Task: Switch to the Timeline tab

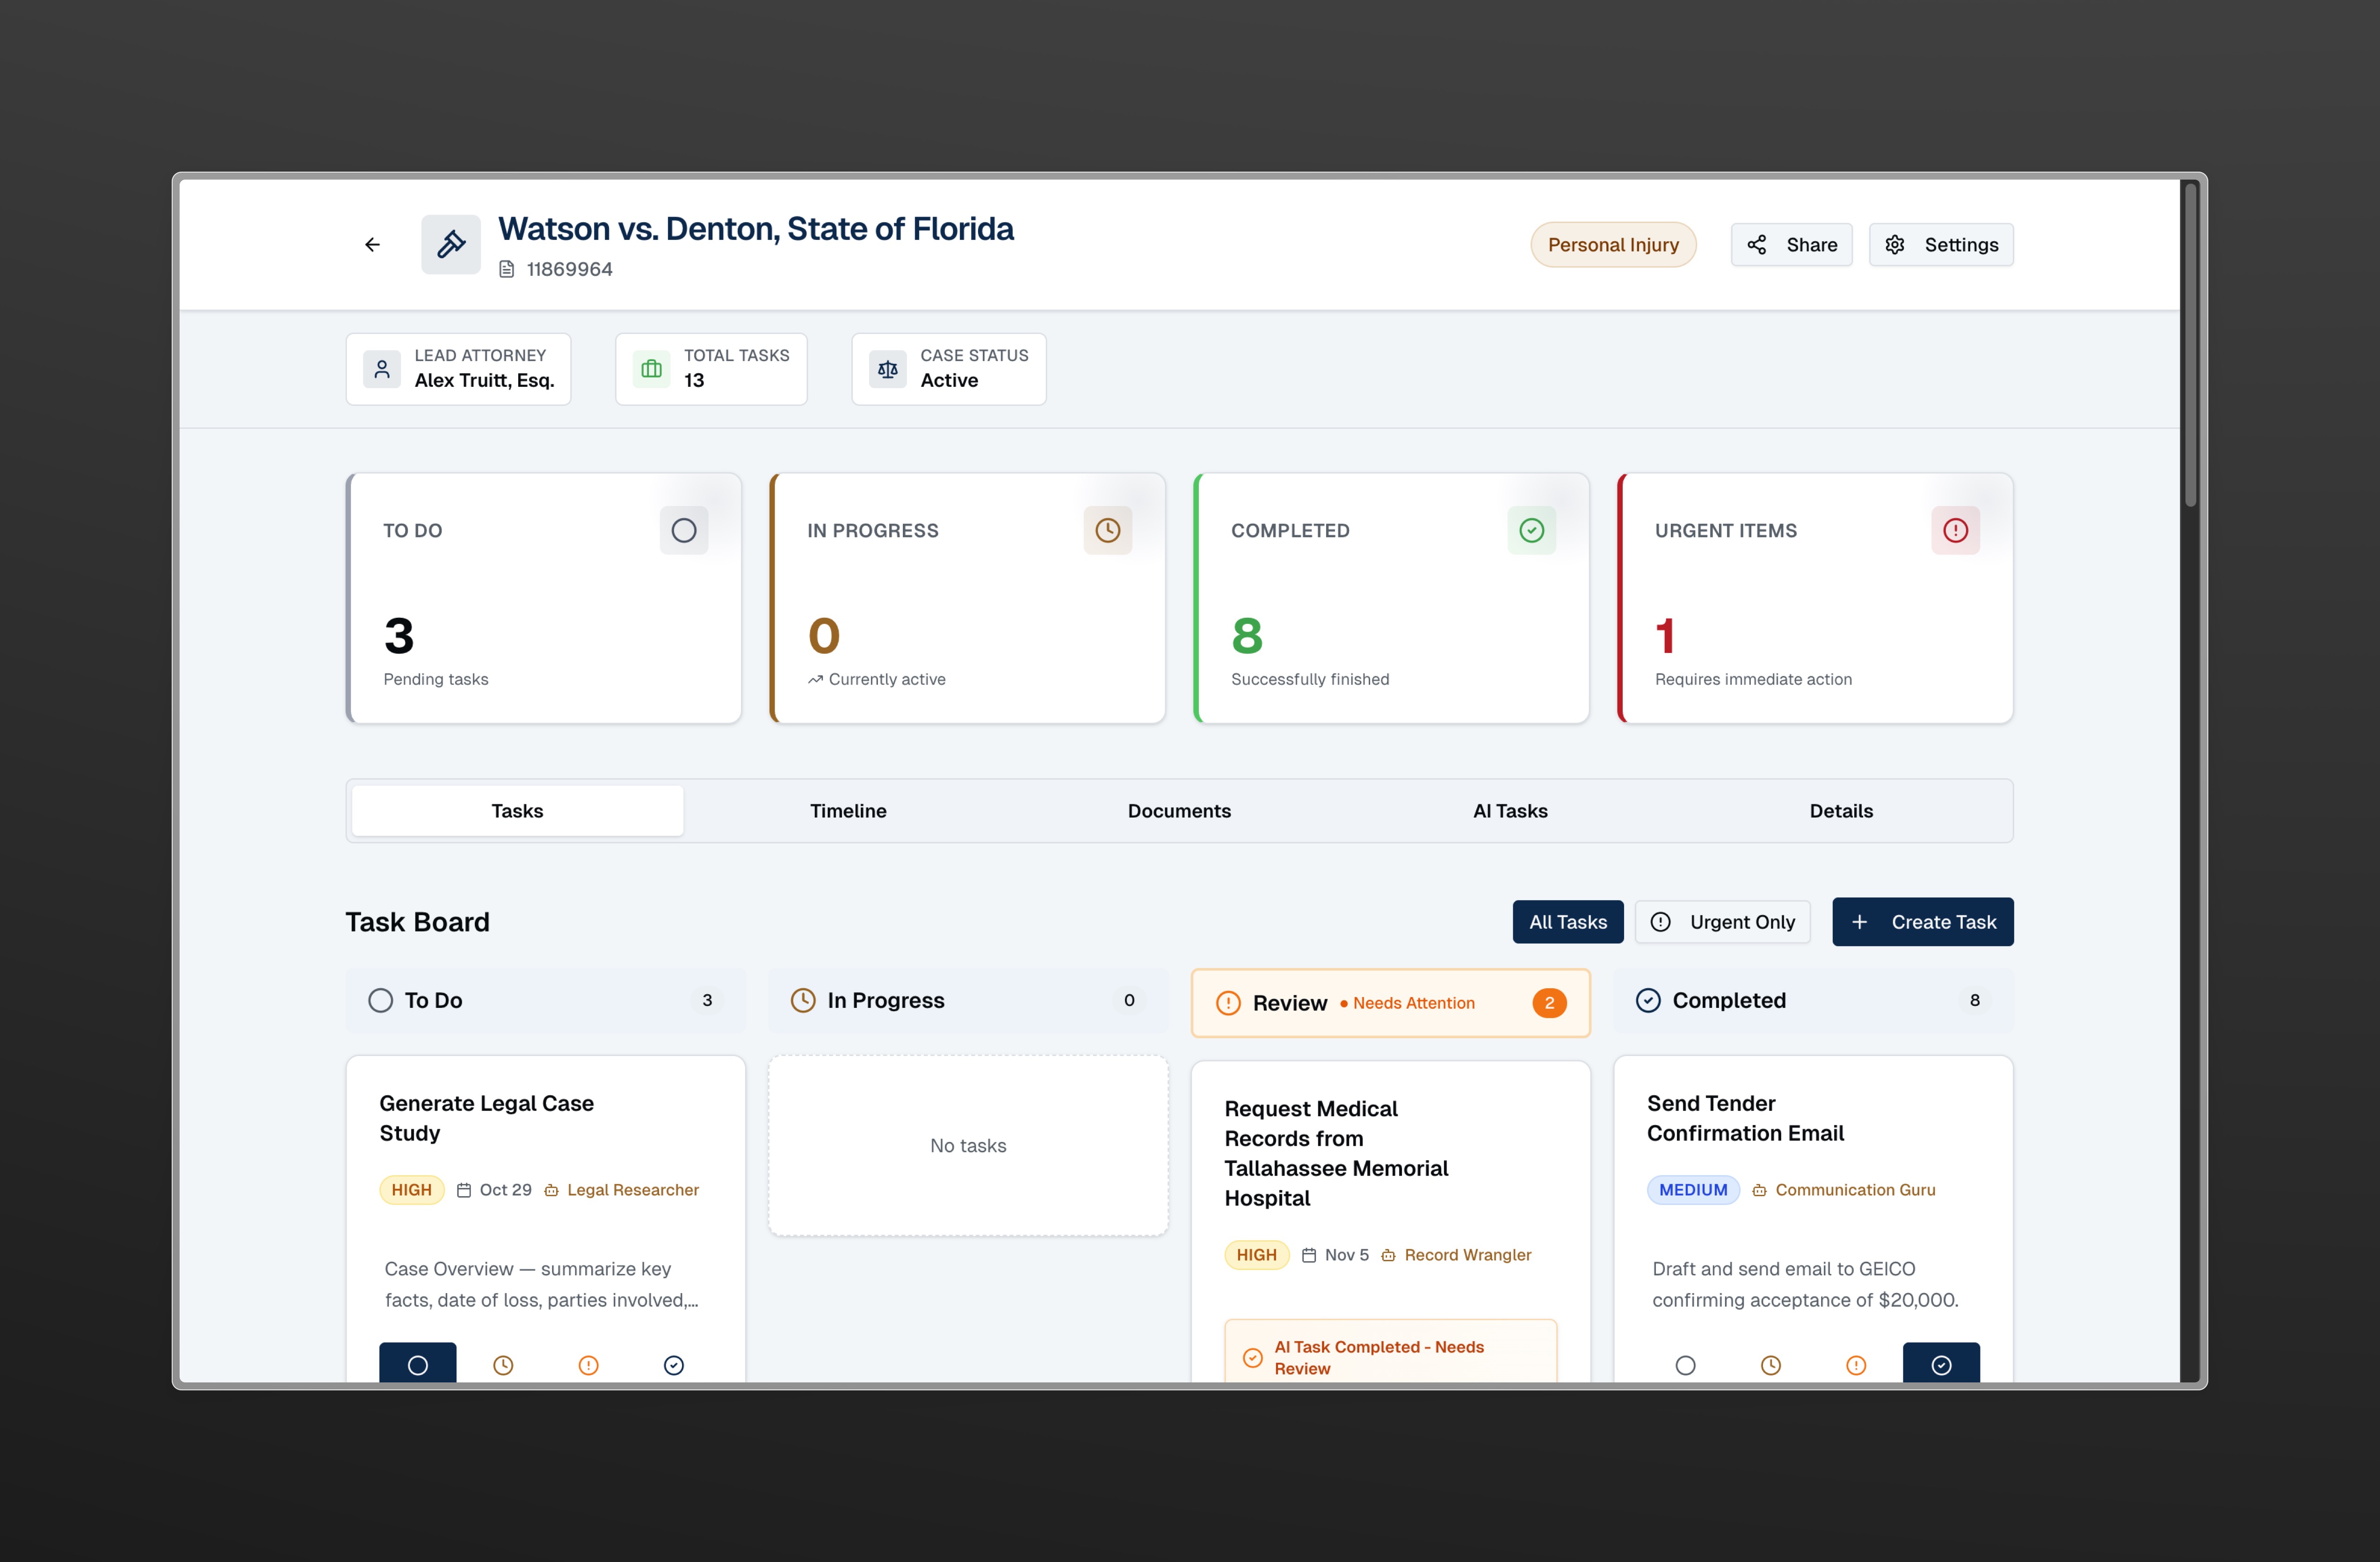Action: 848,811
